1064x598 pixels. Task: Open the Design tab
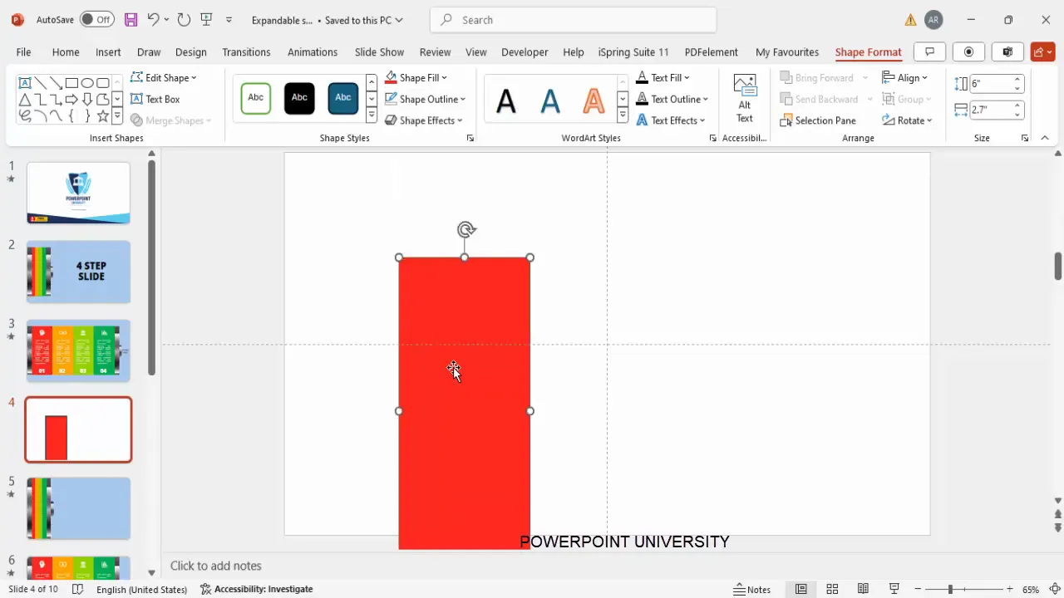point(190,51)
